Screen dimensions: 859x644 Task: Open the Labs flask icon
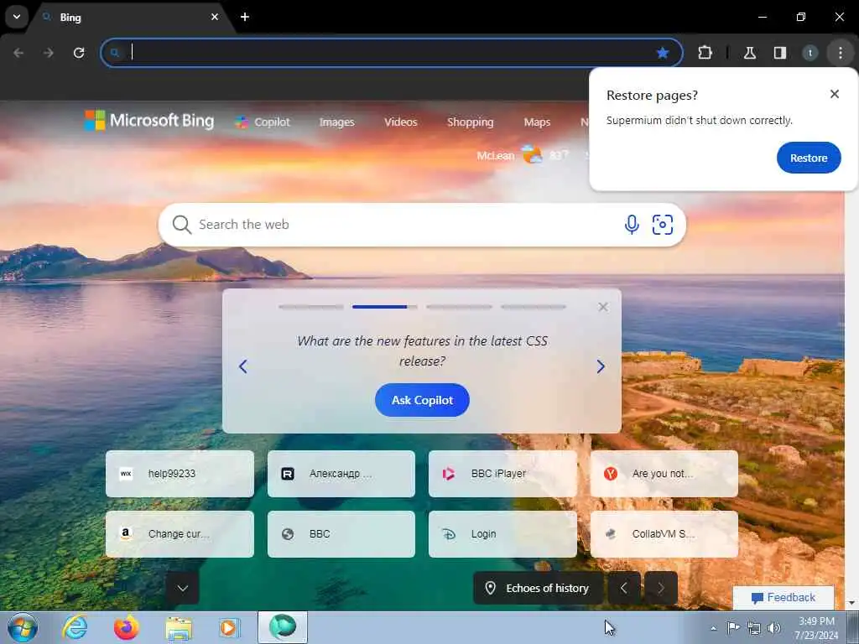(750, 53)
